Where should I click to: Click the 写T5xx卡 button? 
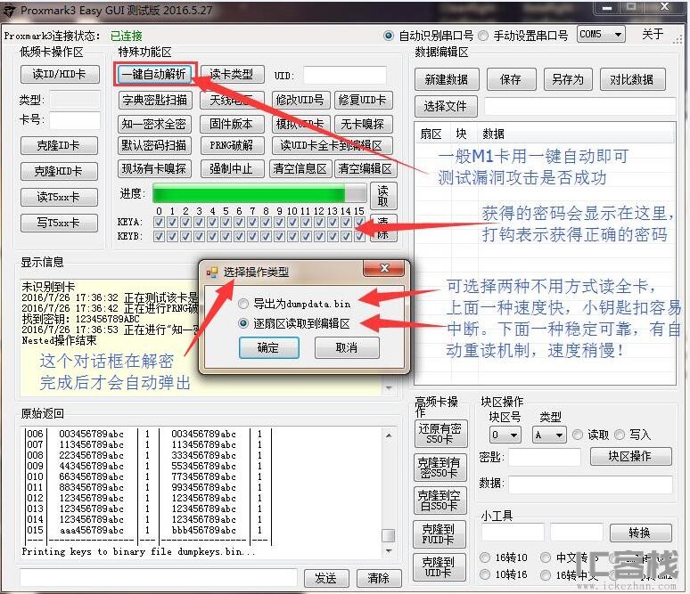click(x=59, y=223)
